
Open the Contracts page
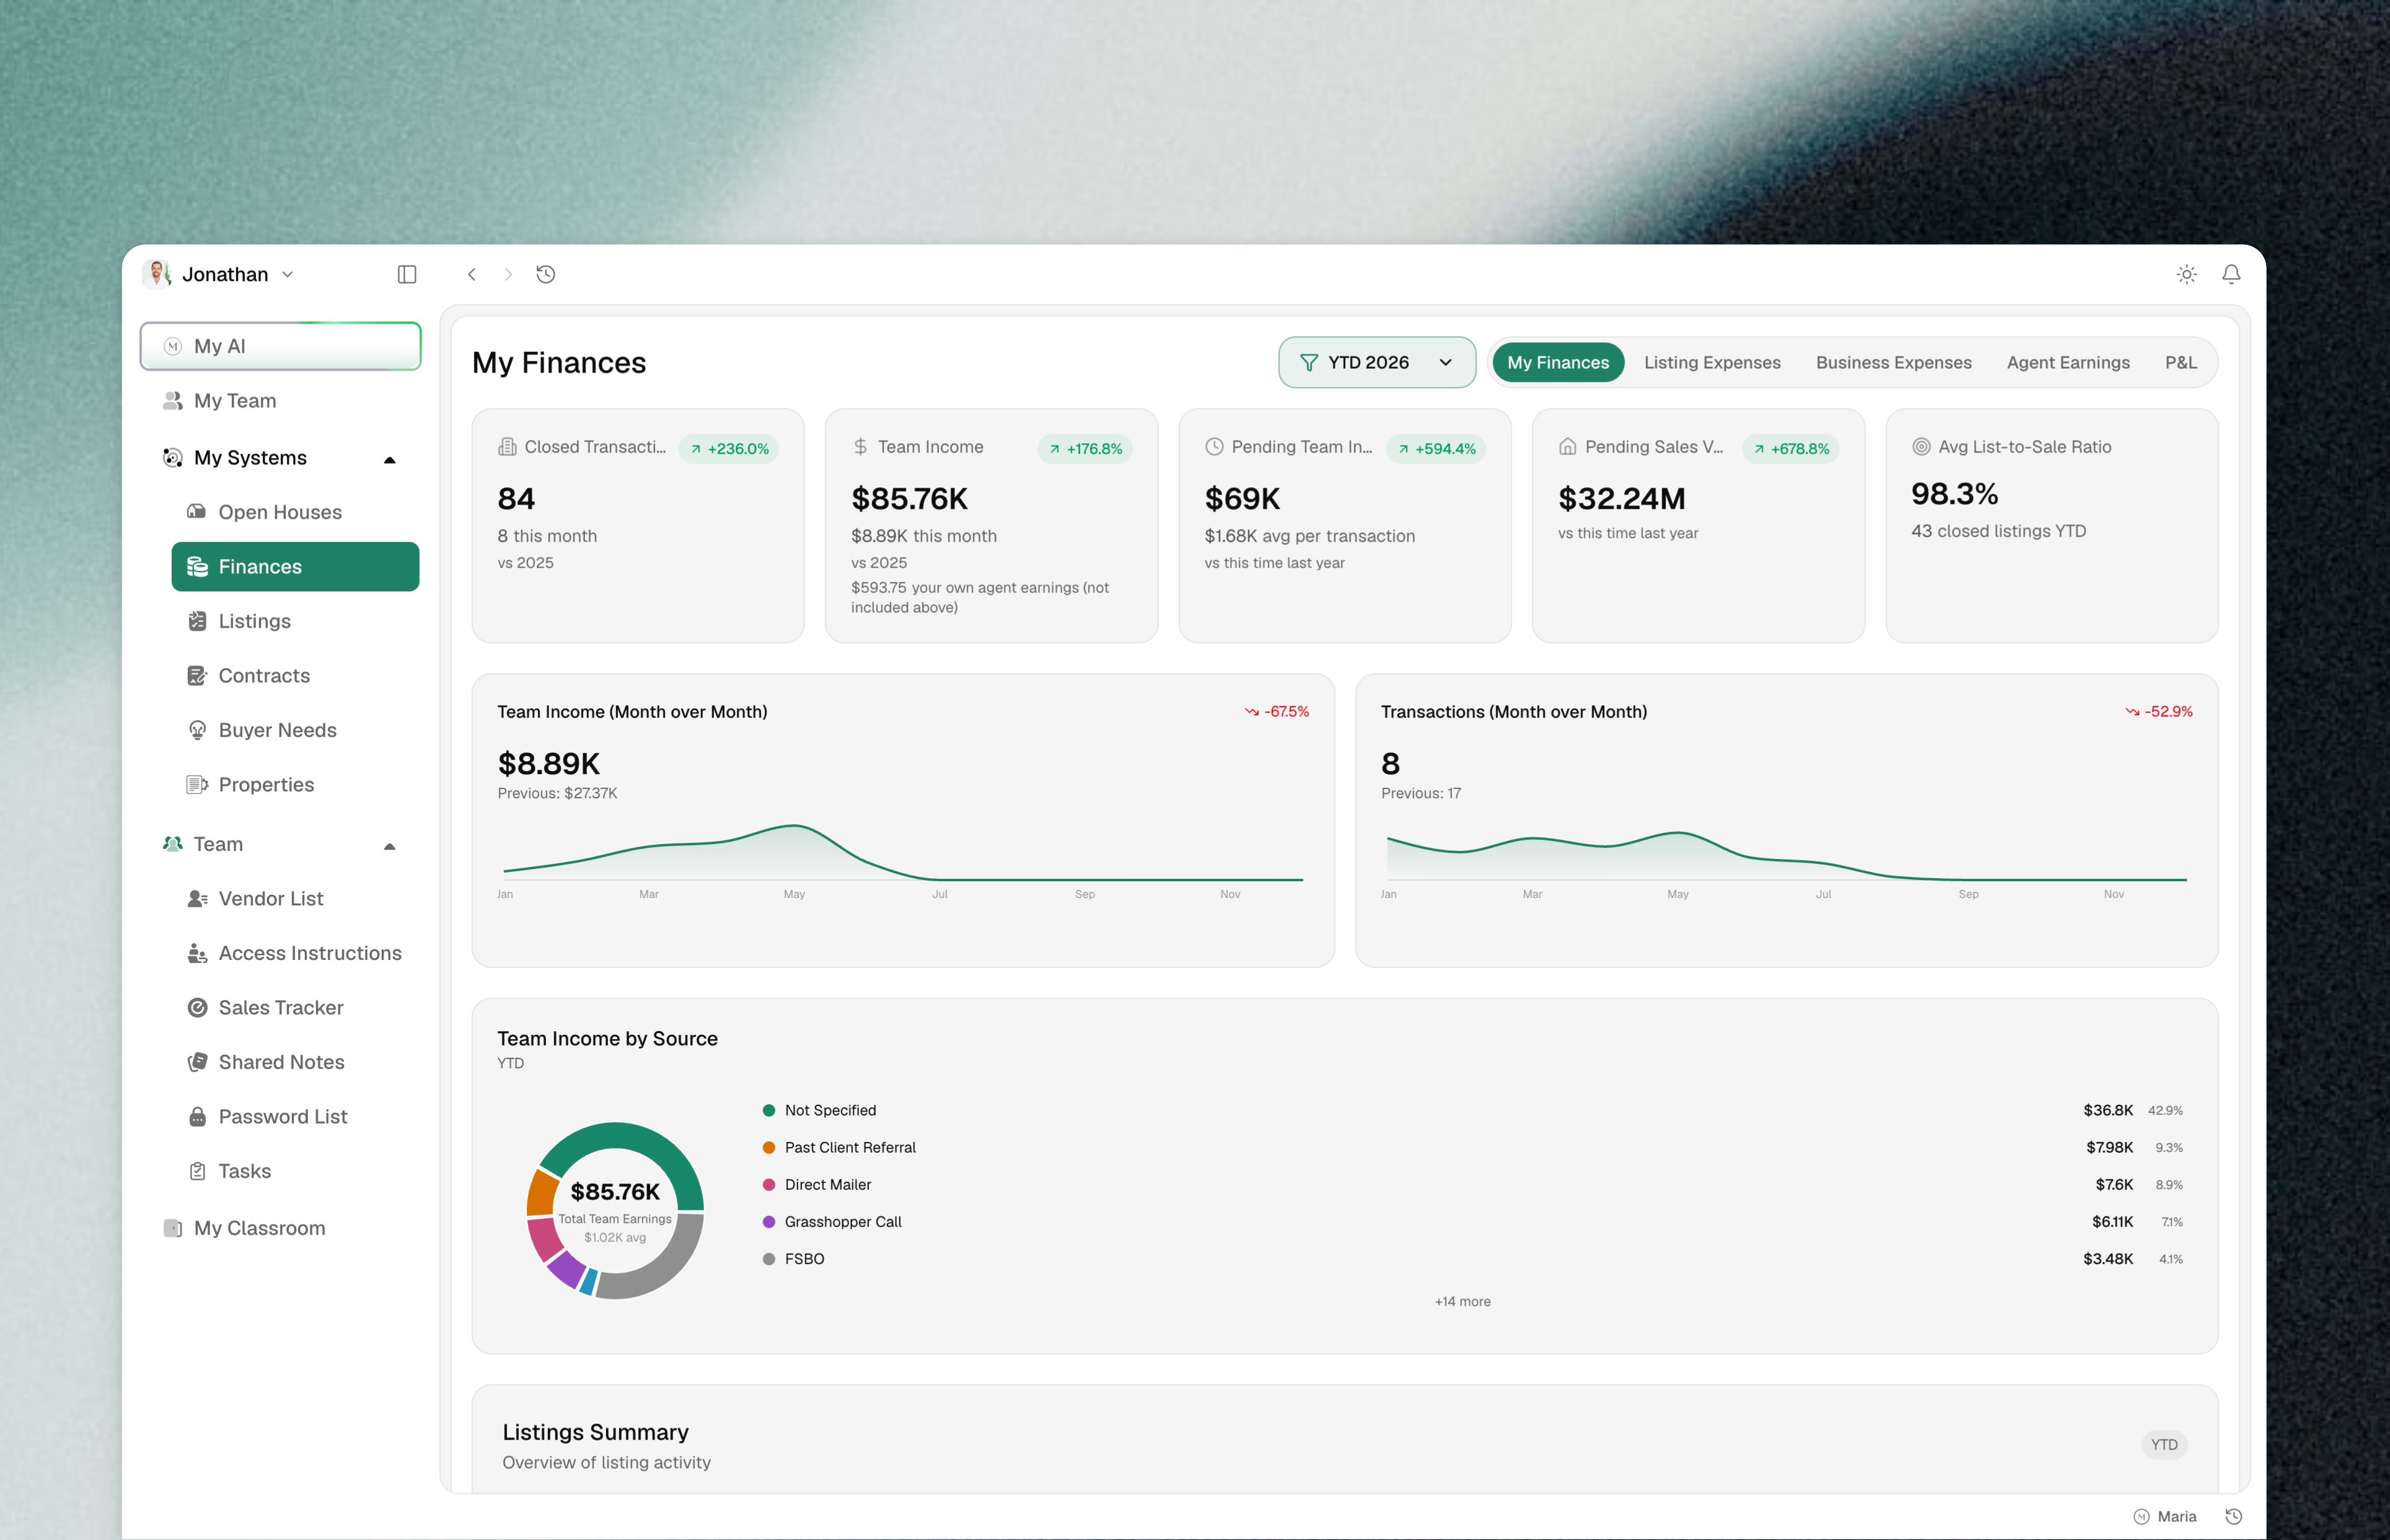295,676
